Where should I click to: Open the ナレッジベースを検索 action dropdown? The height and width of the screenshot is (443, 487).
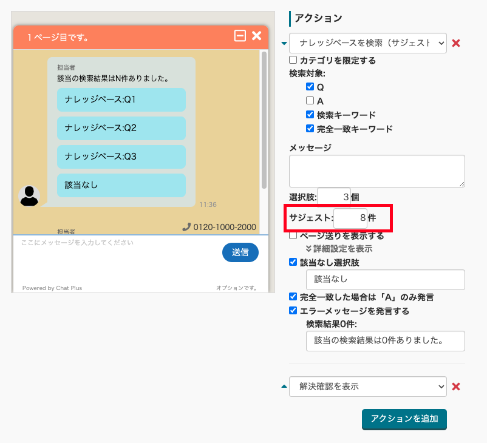368,43
